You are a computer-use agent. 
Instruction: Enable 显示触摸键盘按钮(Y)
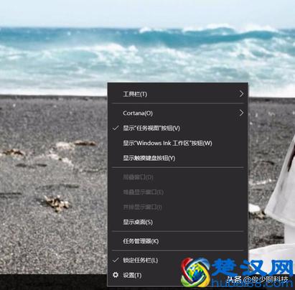[x=177, y=158]
